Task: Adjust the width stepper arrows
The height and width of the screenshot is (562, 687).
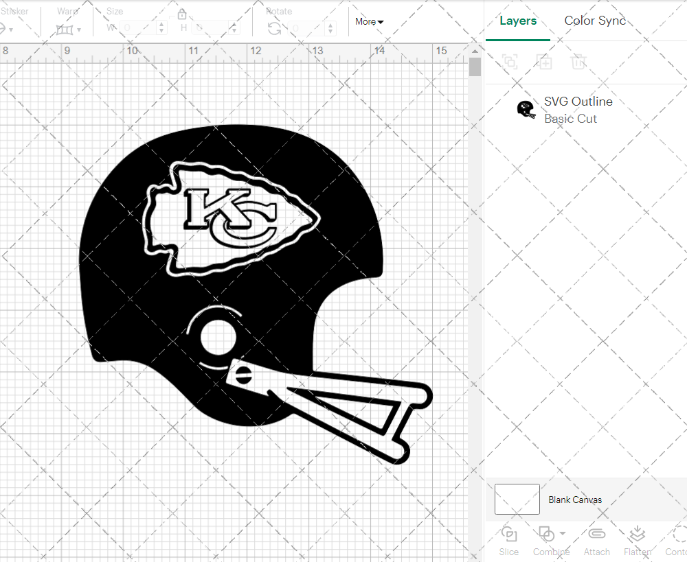Action: [x=161, y=28]
